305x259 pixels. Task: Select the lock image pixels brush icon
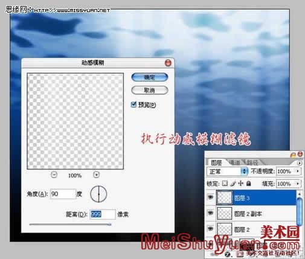click(x=233, y=184)
